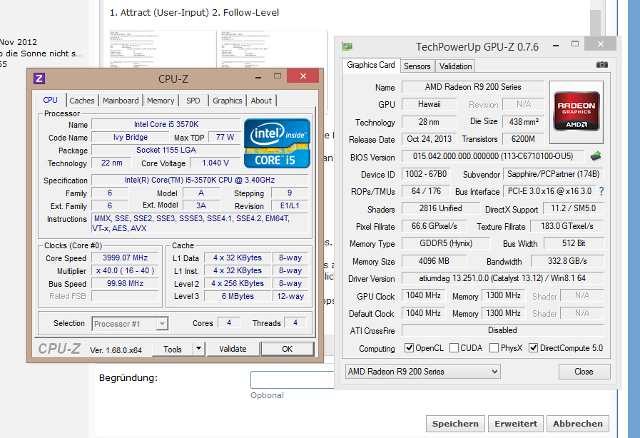
Task: Click the Speichern button
Action: click(x=455, y=424)
